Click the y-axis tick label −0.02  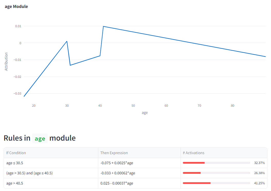pos(17,77)
